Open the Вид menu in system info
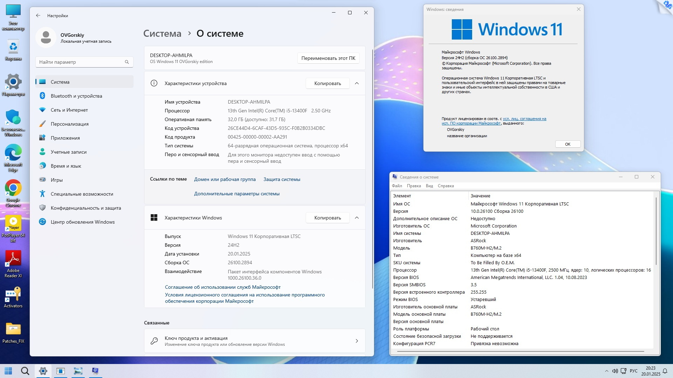The image size is (673, 378). tap(429, 186)
